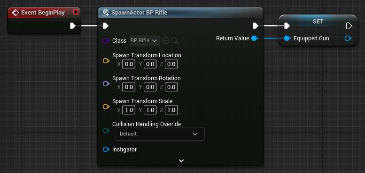Viewport: 365px width, 173px height.
Task: Click the Location Y value field
Action: coord(150,64)
